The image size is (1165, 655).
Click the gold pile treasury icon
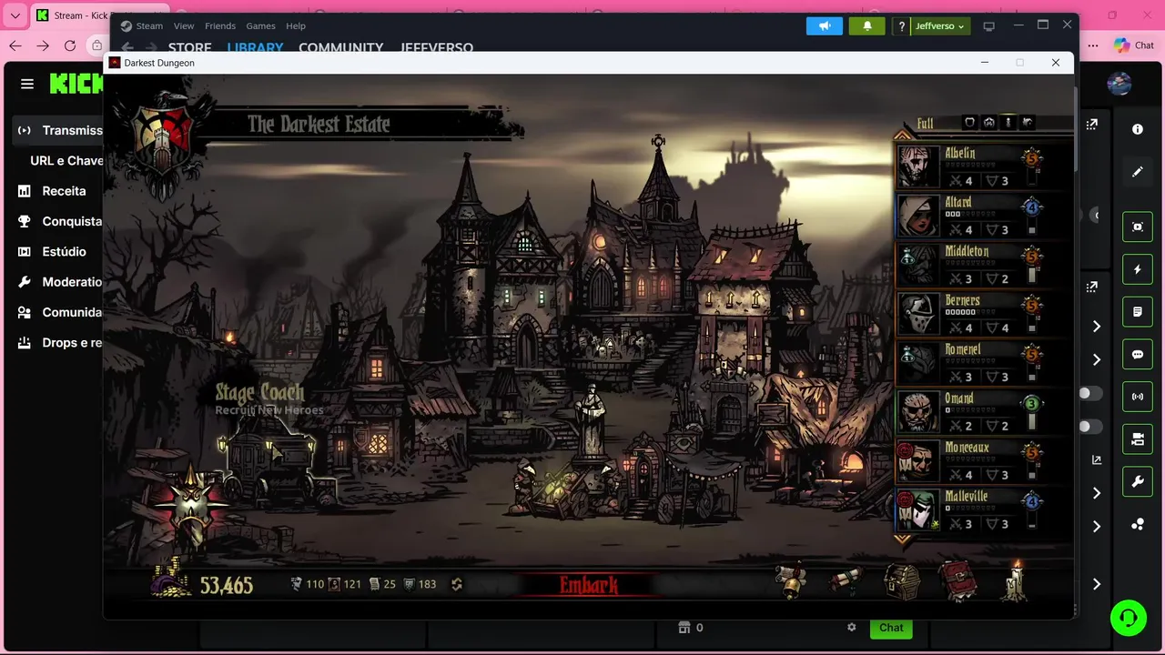[x=170, y=579]
